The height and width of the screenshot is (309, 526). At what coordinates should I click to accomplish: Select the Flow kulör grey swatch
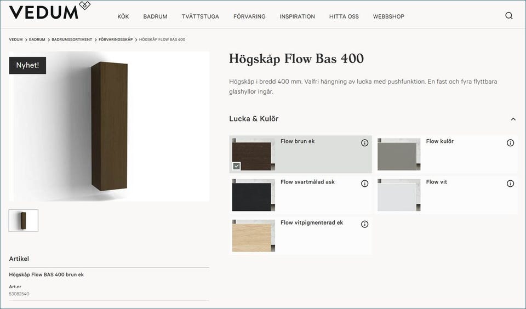[399, 154]
